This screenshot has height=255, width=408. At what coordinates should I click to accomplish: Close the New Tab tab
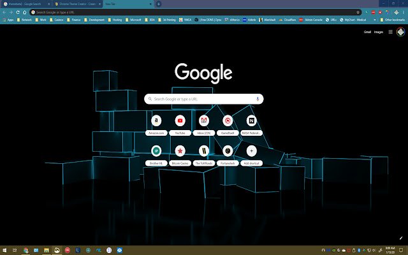(150, 4)
